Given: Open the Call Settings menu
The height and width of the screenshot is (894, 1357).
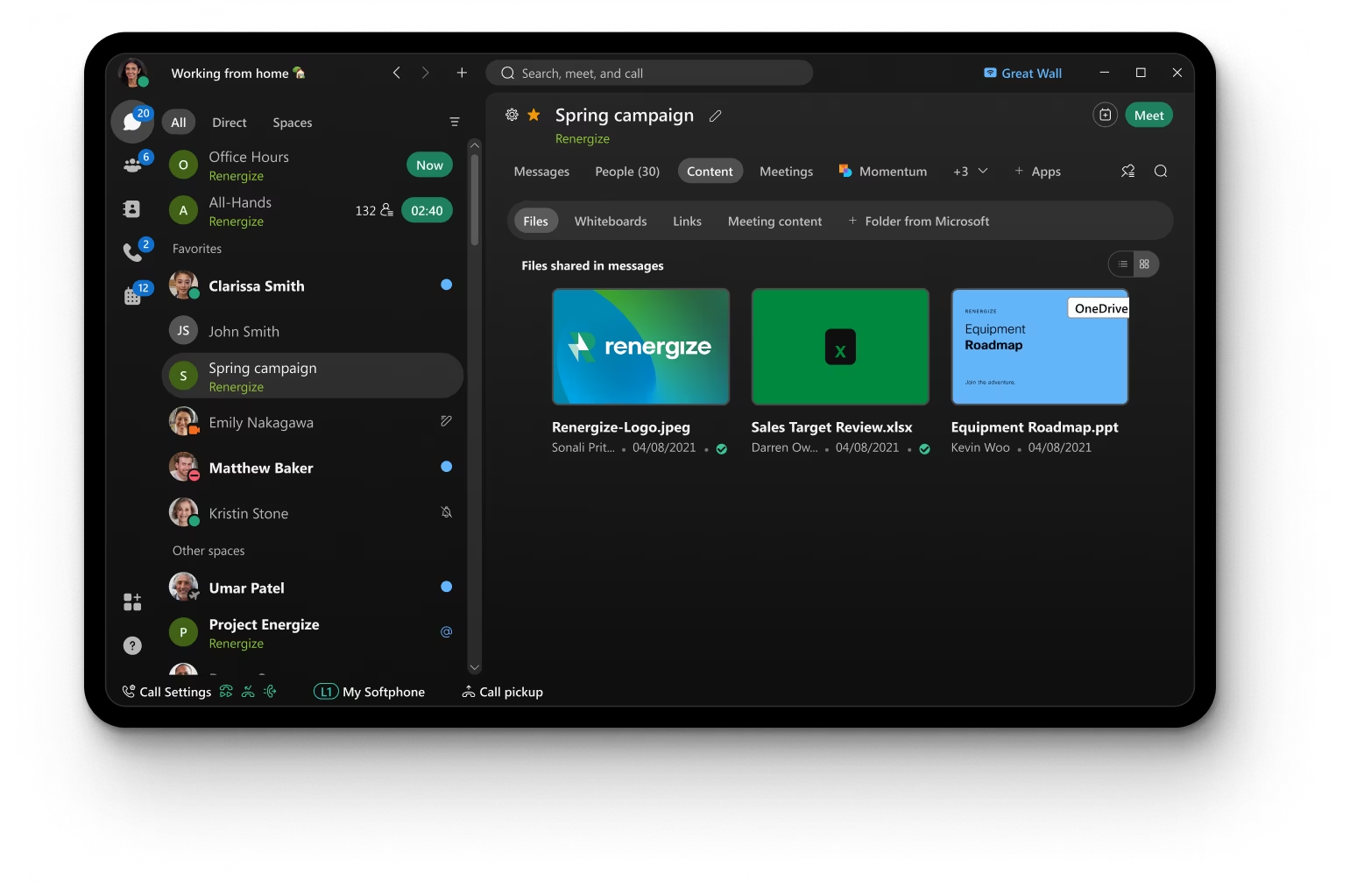Looking at the screenshot, I should [167, 692].
